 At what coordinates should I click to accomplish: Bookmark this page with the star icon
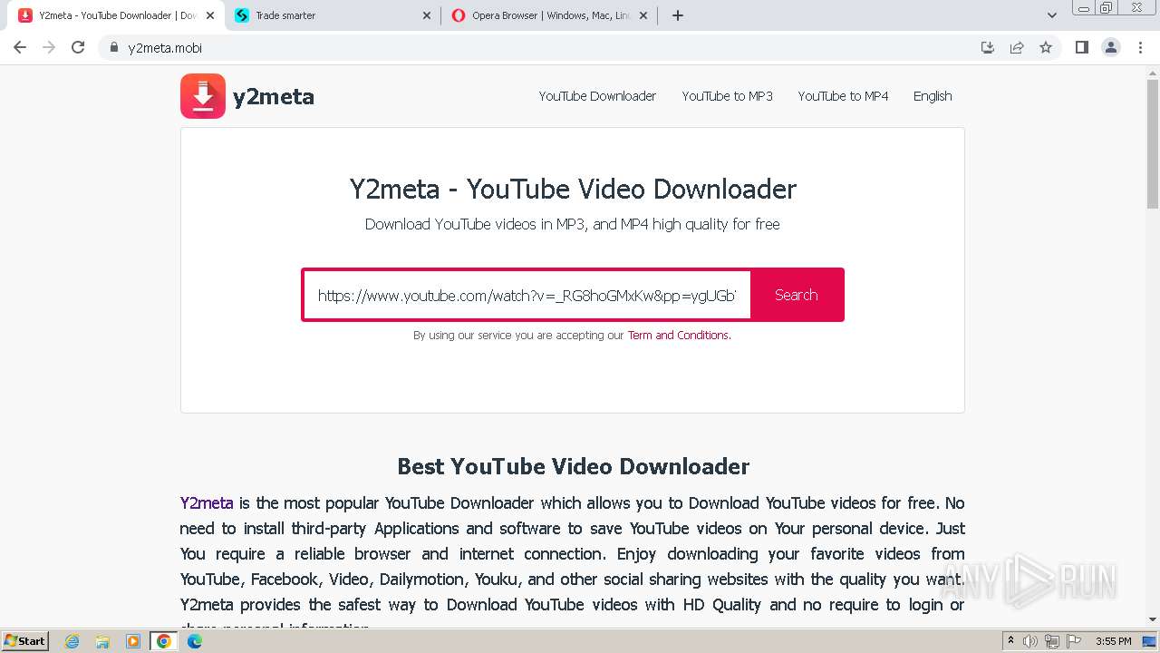(x=1046, y=48)
